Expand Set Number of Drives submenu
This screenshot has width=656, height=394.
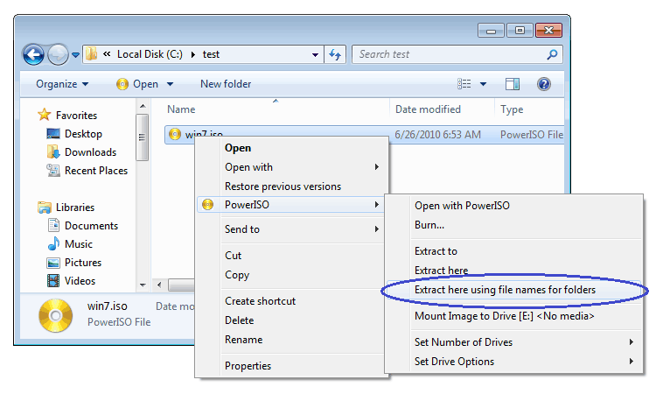(513, 342)
